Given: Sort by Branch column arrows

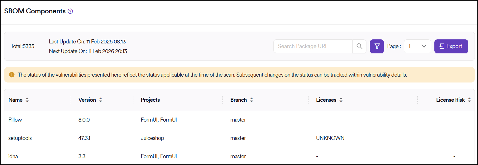Looking at the screenshot, I should coord(251,100).
